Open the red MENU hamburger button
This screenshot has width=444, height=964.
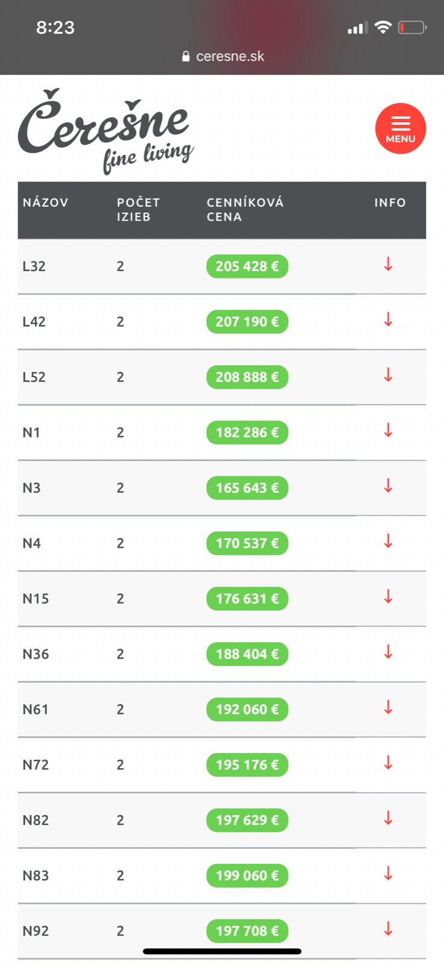coord(400,129)
